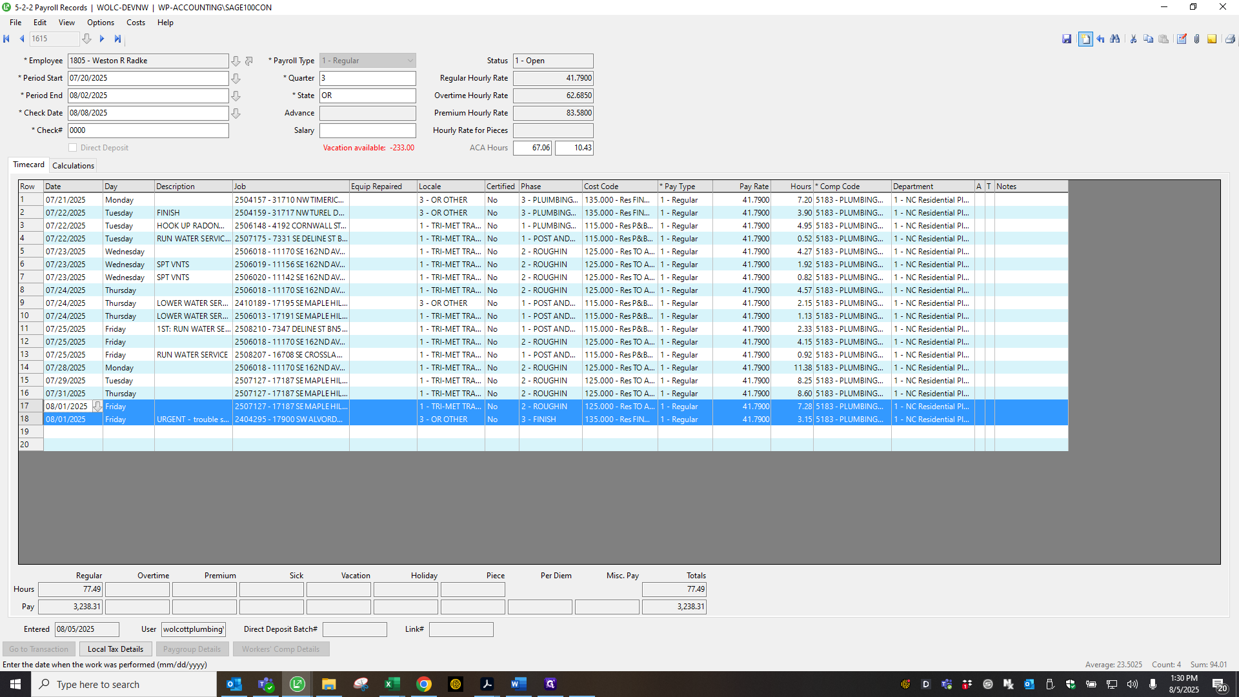
Task: Click the Check# input field
Action: pos(148,130)
